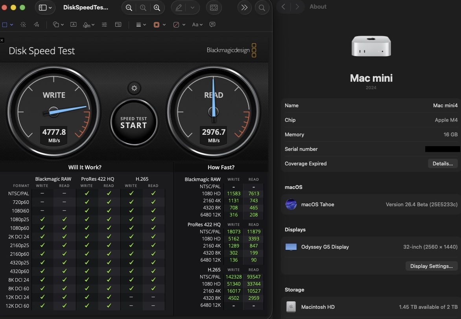Show more toolbar items with double chevron
This screenshot has width=461, height=319.
[x=244, y=7]
